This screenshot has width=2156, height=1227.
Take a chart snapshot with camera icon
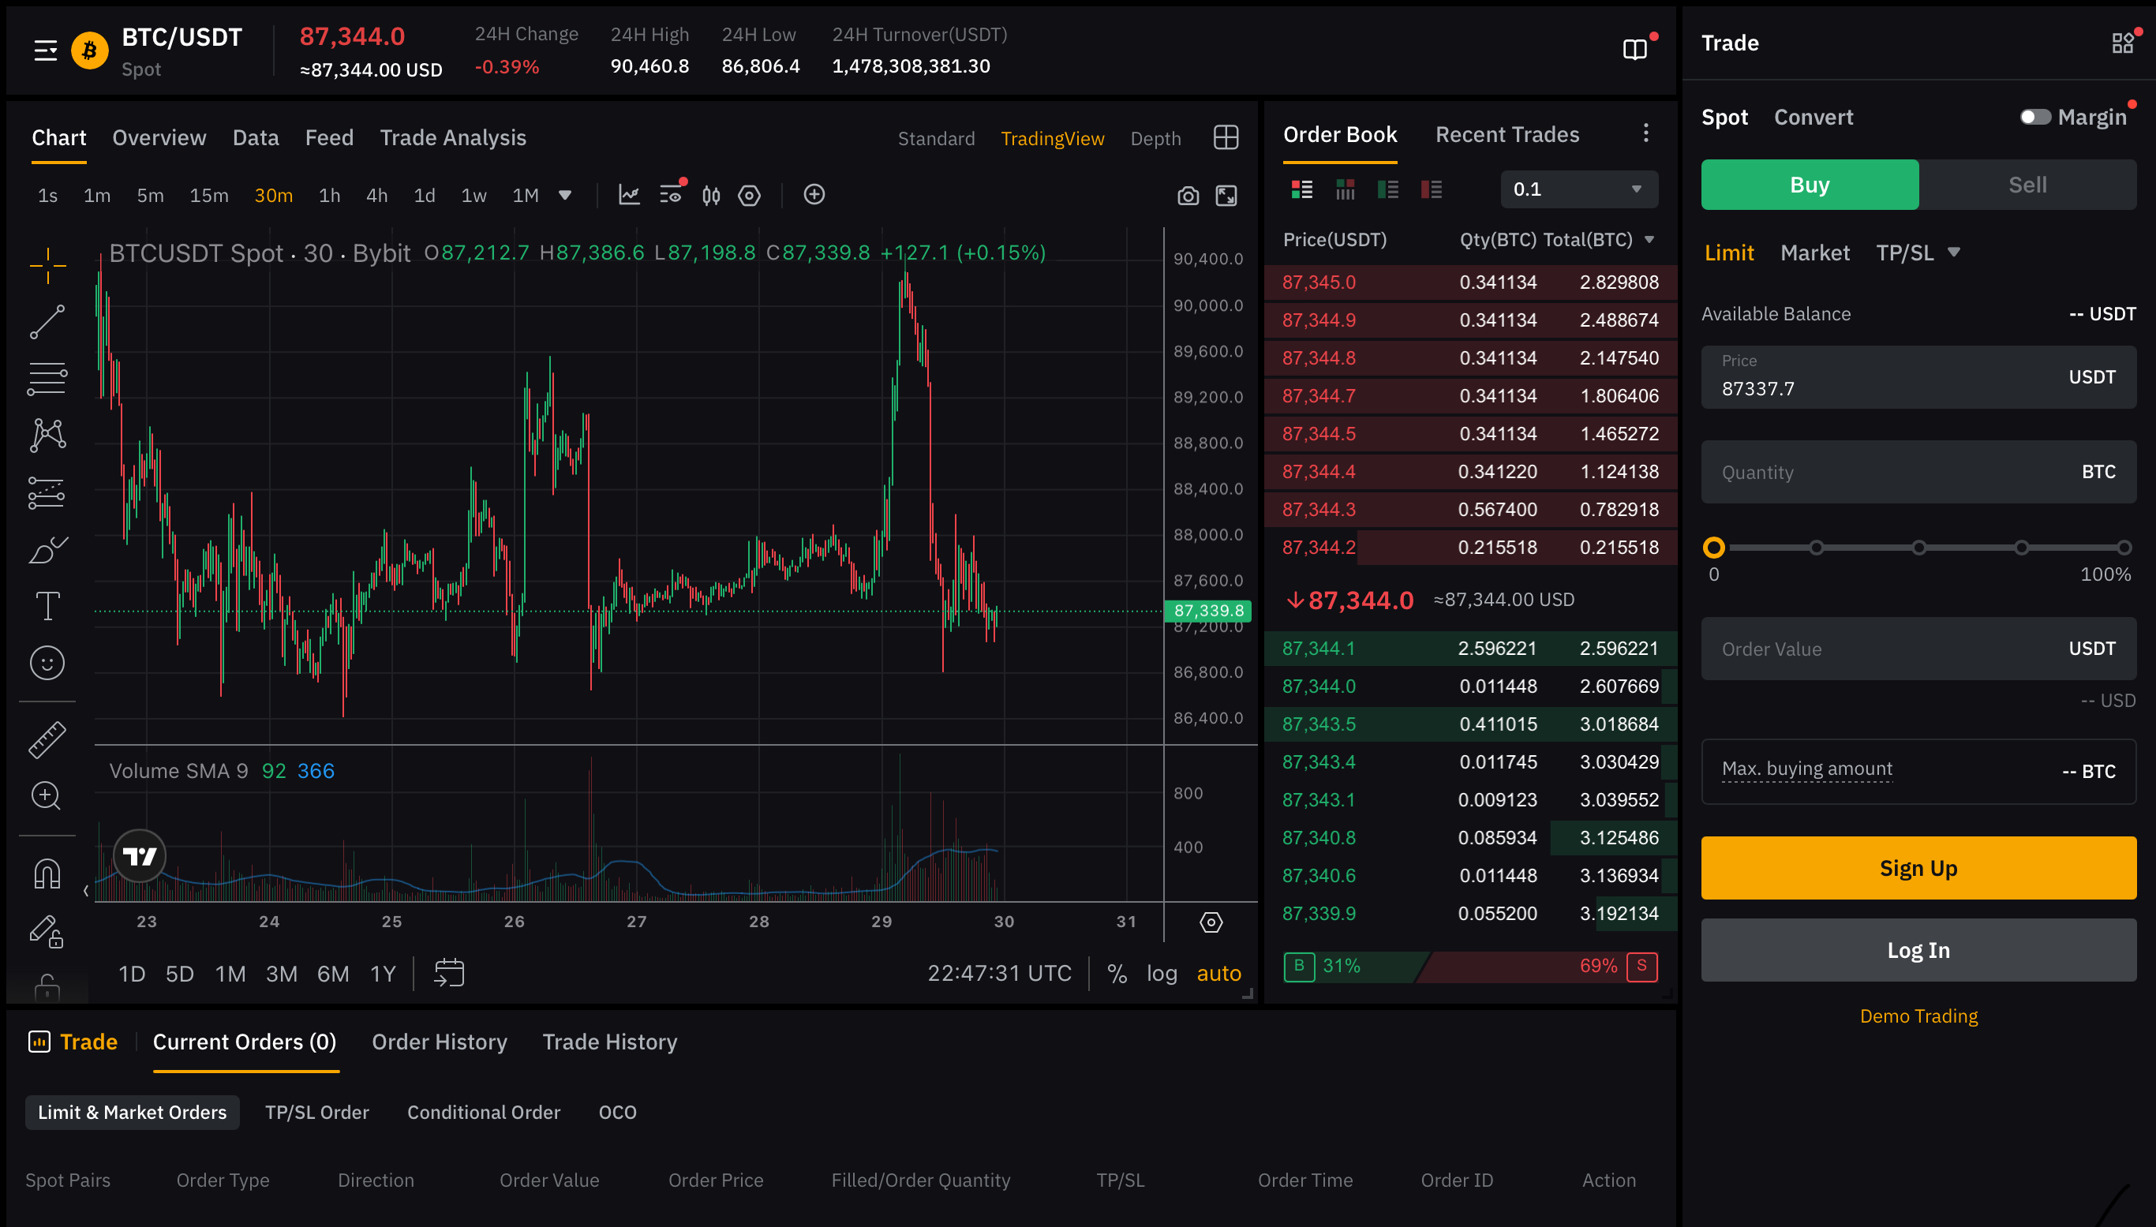pyautogui.click(x=1188, y=196)
